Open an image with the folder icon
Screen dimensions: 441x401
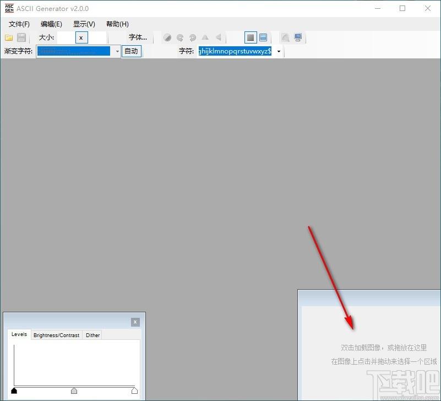click(9, 37)
